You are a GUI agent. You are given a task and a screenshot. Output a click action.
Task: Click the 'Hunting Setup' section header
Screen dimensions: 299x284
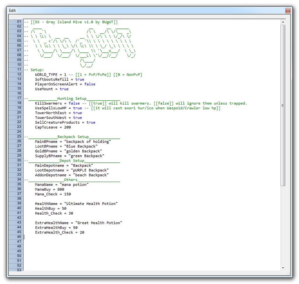(x=72, y=99)
